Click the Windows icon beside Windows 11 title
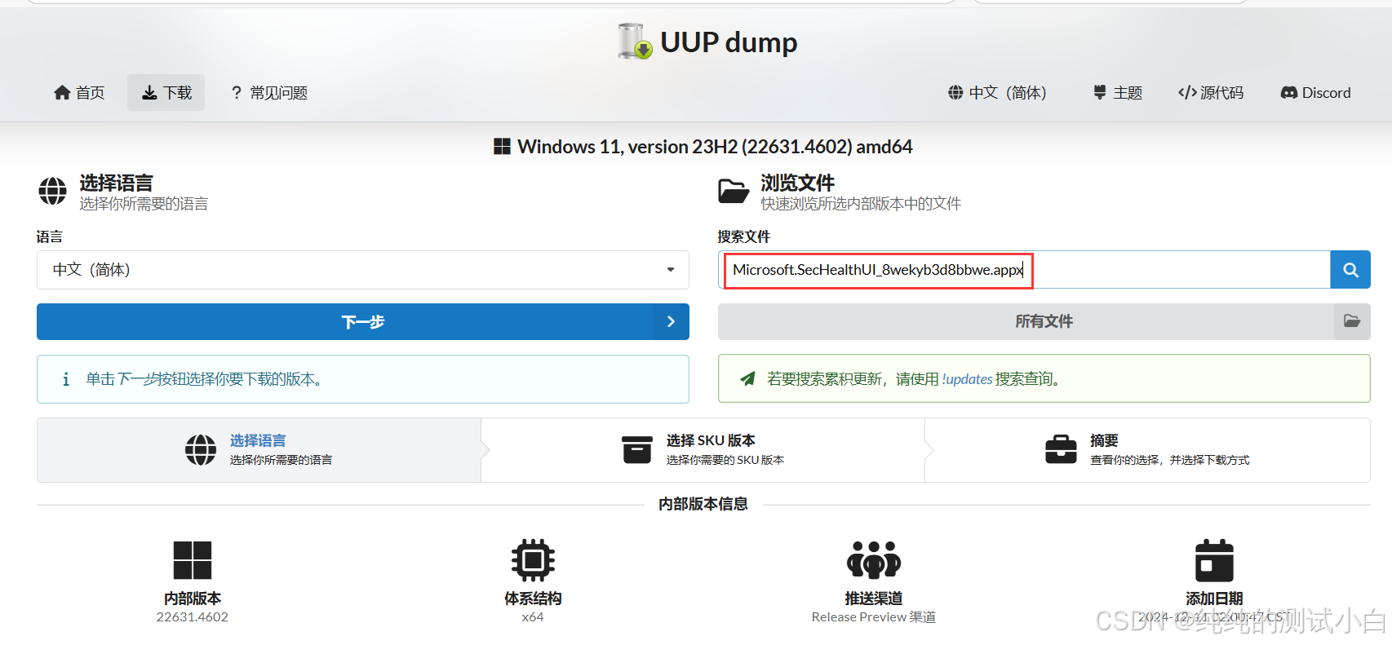Image resolution: width=1392 pixels, height=645 pixels. point(502,147)
